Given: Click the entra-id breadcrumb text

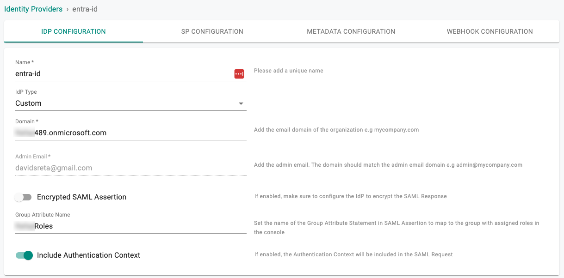Looking at the screenshot, I should [85, 9].
